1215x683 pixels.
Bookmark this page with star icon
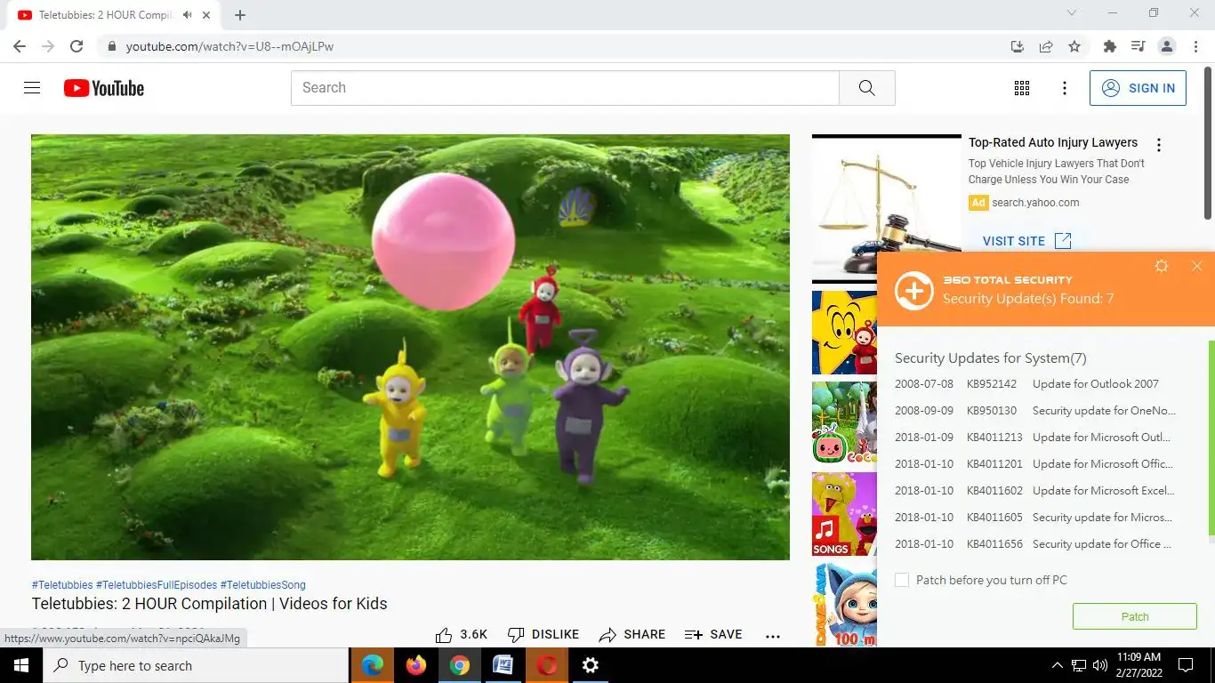pyautogui.click(x=1074, y=46)
